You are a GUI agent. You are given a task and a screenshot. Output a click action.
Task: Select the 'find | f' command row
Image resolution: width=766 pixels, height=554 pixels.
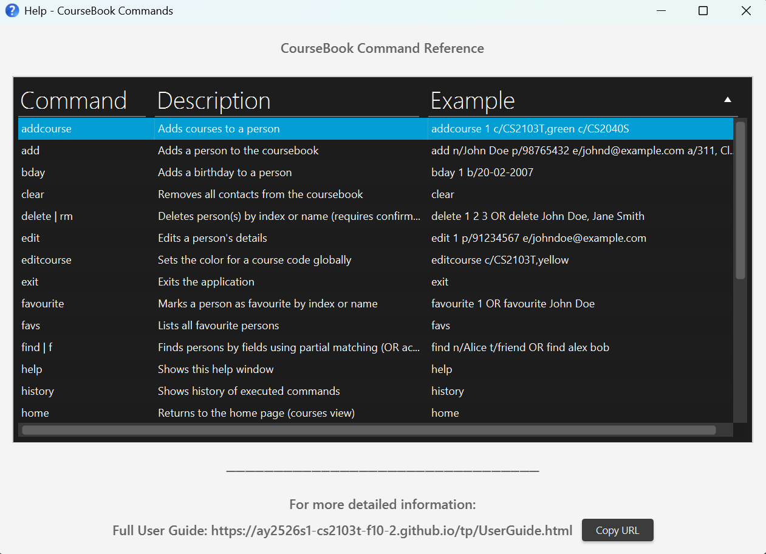(x=36, y=347)
